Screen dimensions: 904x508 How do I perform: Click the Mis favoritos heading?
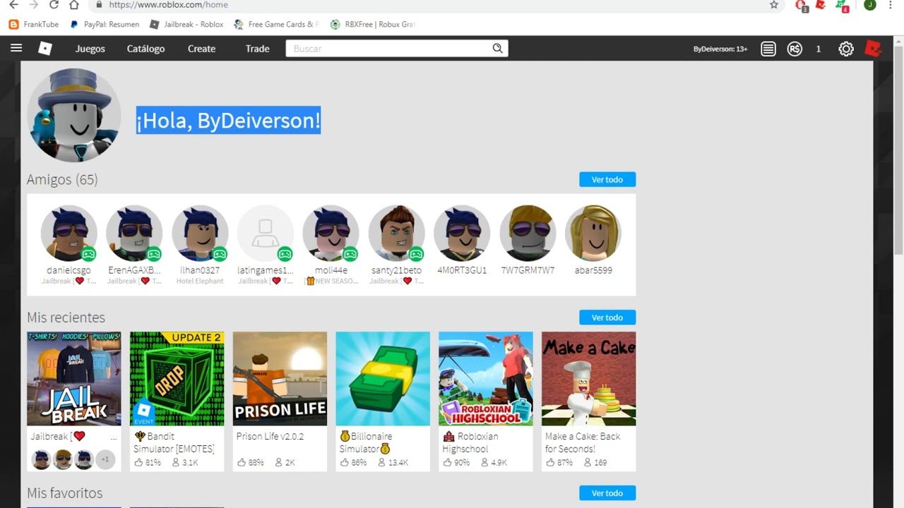tap(64, 493)
